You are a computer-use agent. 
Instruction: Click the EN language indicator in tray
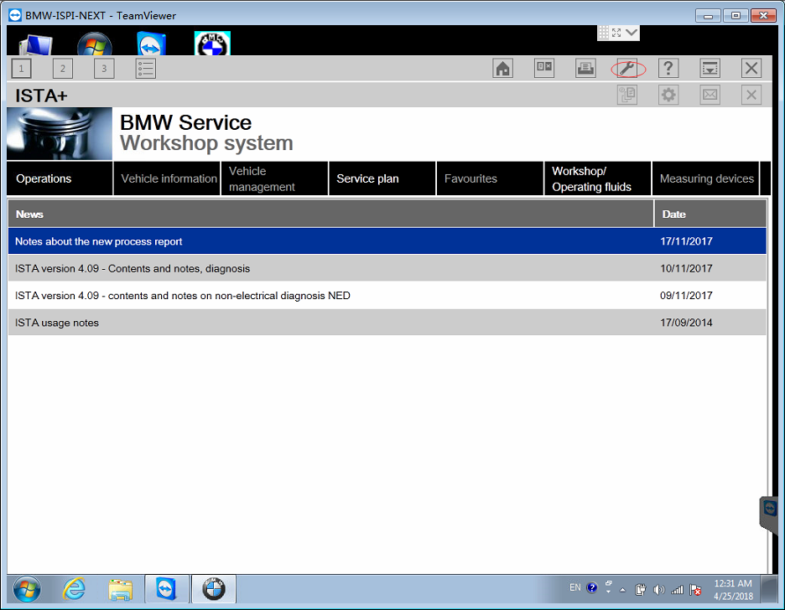(x=574, y=587)
